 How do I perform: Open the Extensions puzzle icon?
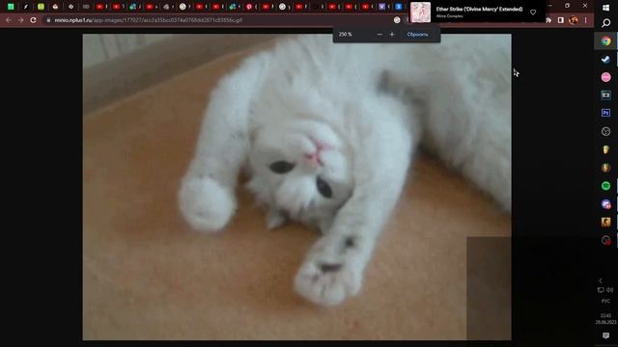point(548,20)
